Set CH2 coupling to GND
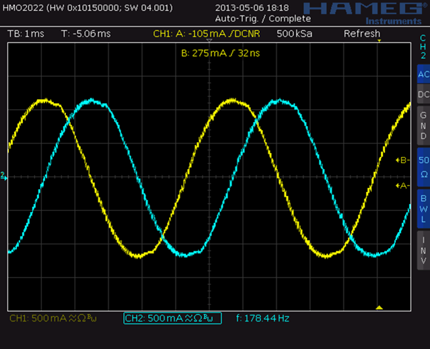Viewport: 430px width, 349px height. (423, 125)
